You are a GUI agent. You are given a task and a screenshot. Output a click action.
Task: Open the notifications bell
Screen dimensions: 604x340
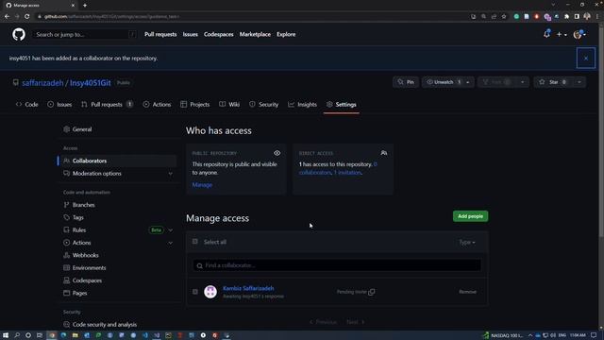pos(546,34)
